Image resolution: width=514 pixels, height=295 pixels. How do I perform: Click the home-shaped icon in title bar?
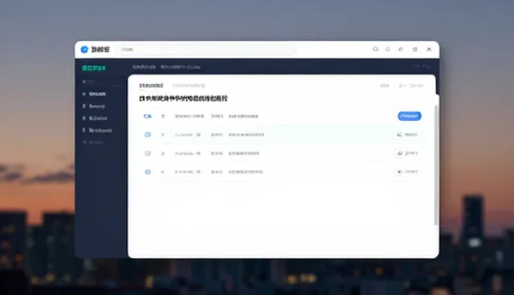[401, 49]
